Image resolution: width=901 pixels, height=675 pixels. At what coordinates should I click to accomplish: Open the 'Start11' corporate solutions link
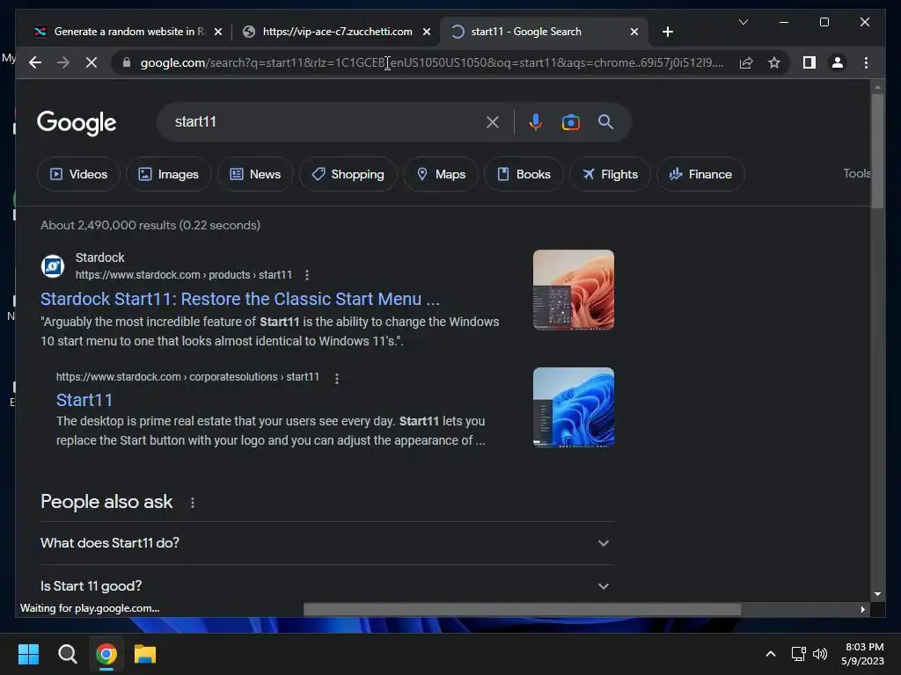coord(84,400)
